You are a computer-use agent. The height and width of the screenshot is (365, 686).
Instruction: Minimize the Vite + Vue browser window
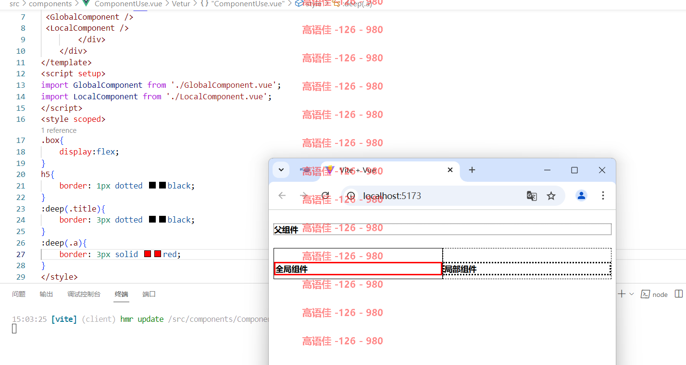547,170
